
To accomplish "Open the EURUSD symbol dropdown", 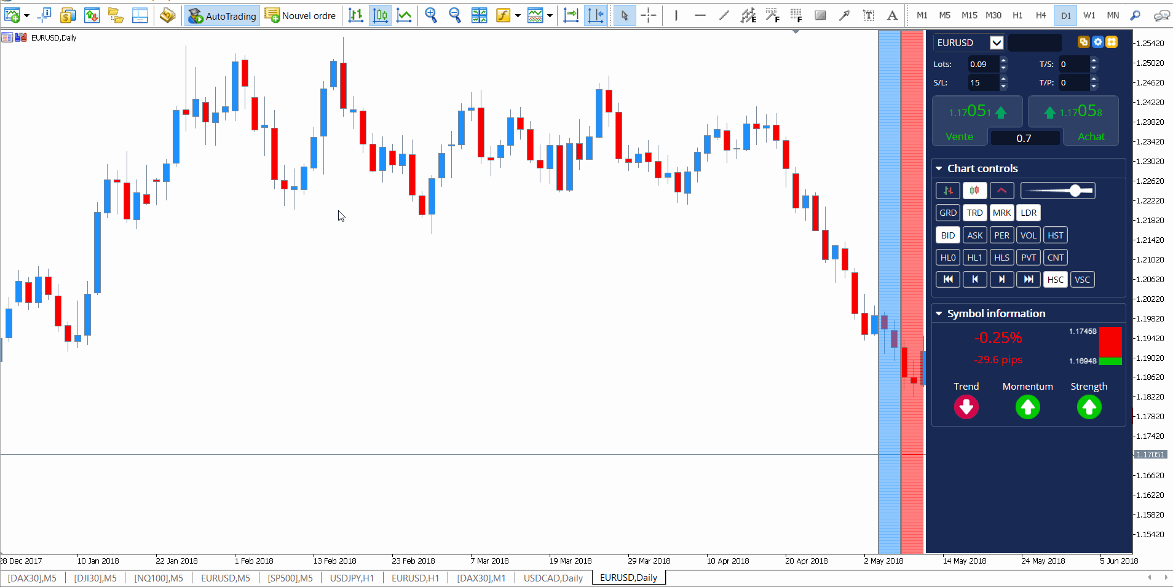I will click(x=997, y=42).
